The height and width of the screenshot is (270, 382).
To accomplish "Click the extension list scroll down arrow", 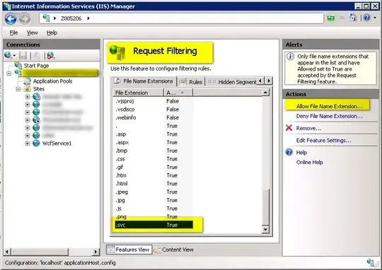I will click(x=265, y=229).
